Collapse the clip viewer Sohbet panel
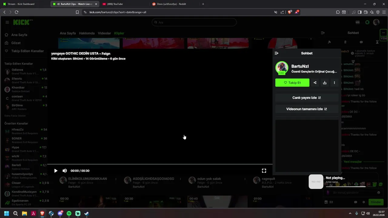Screen dimensions: 388x218 tap(276, 53)
